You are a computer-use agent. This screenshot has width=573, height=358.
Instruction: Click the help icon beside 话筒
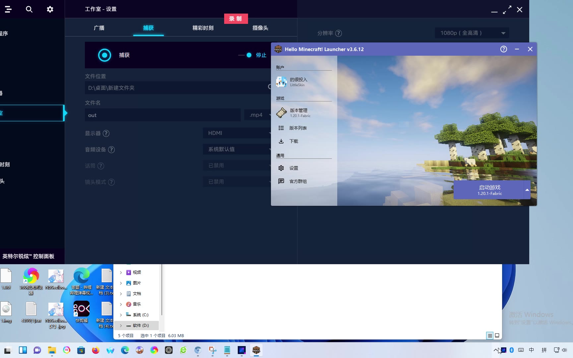coord(101,166)
